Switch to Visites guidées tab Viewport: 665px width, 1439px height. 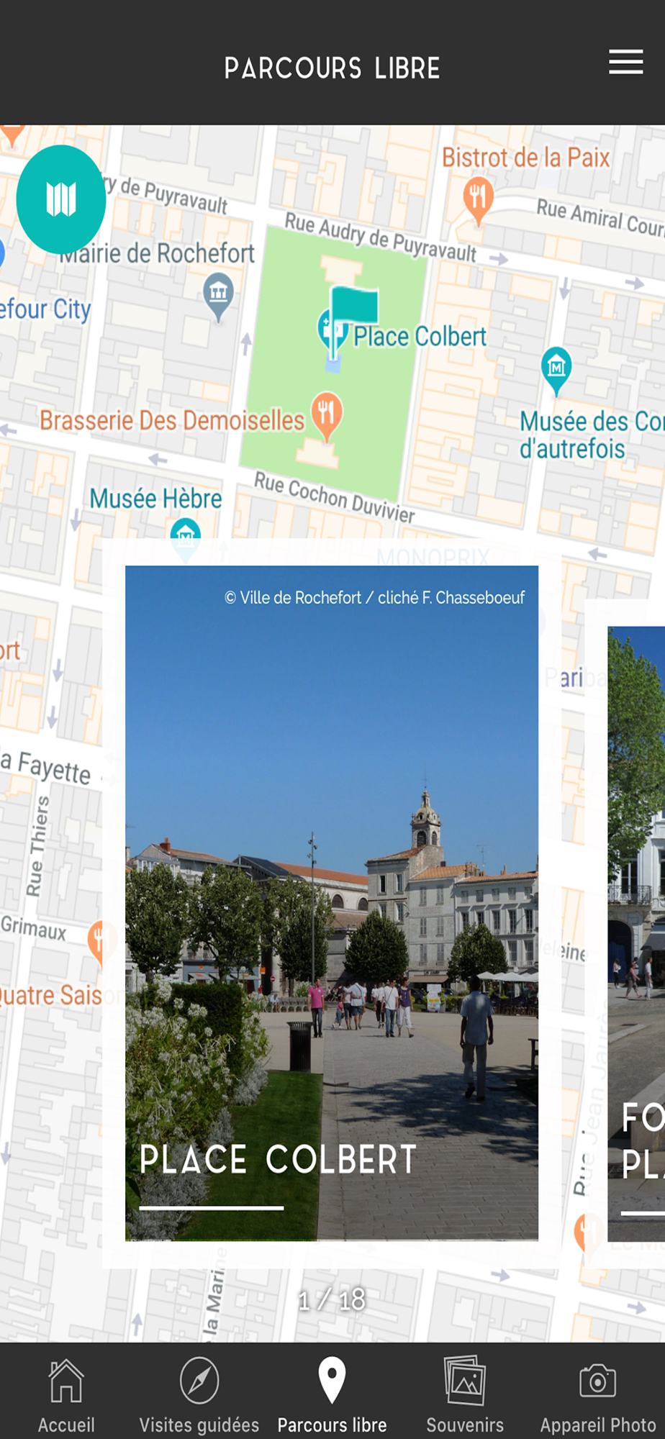199,1394
